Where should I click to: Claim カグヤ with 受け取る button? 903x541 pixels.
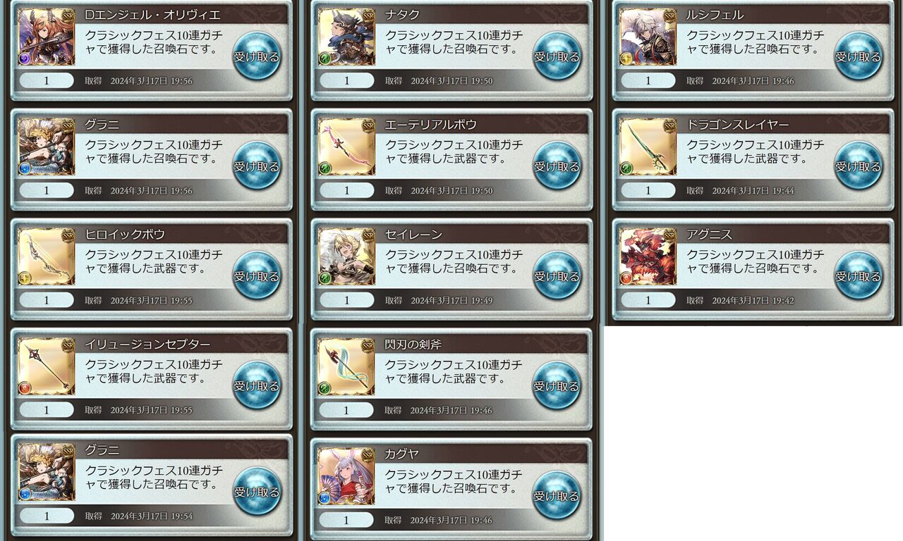click(x=557, y=496)
